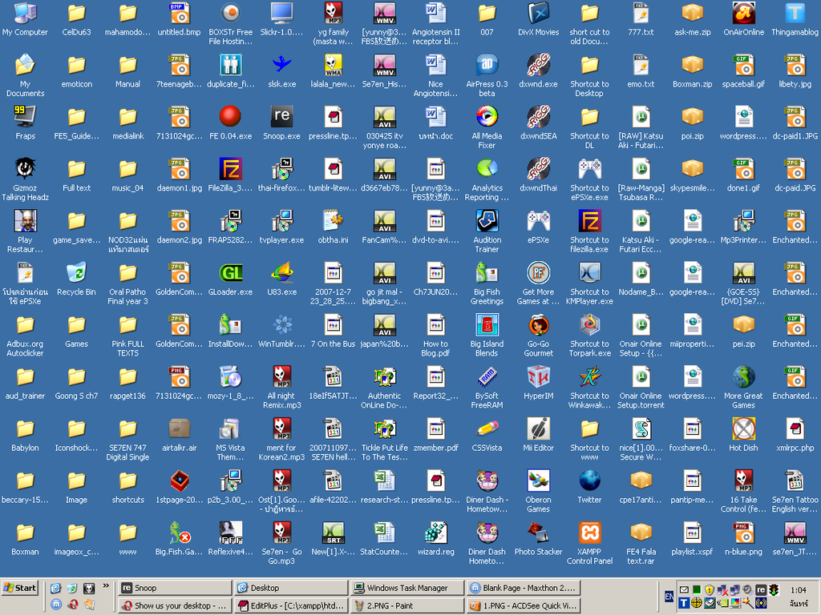
Task: Launch the ePSXe emulator icon
Action: click(x=538, y=222)
